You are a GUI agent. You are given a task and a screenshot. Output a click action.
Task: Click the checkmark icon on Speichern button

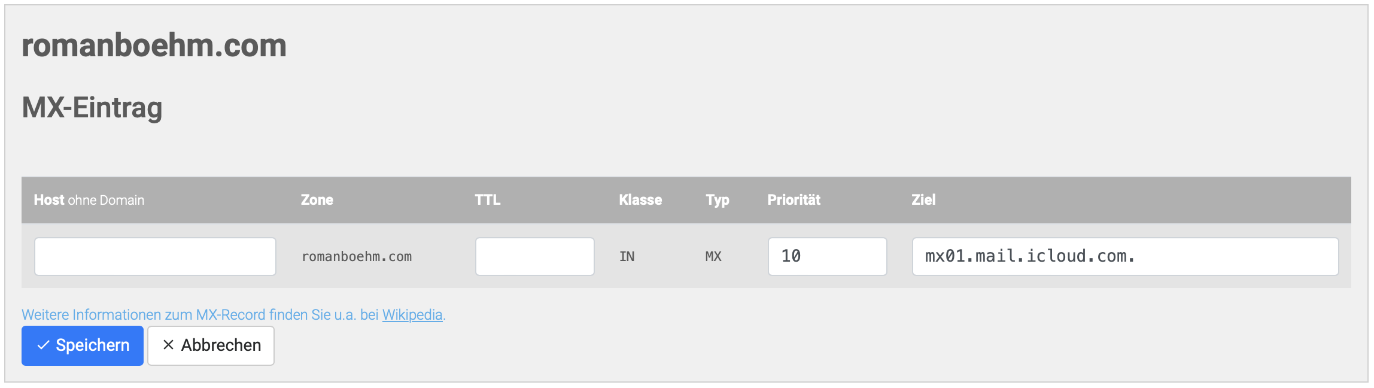(42, 345)
